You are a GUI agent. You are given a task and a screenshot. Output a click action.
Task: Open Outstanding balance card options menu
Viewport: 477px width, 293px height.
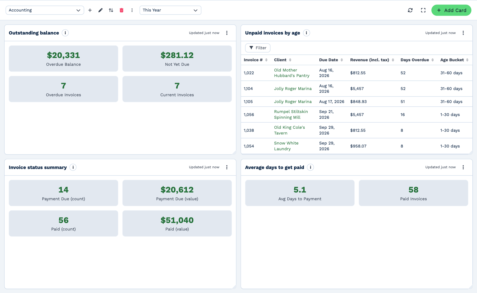(227, 33)
